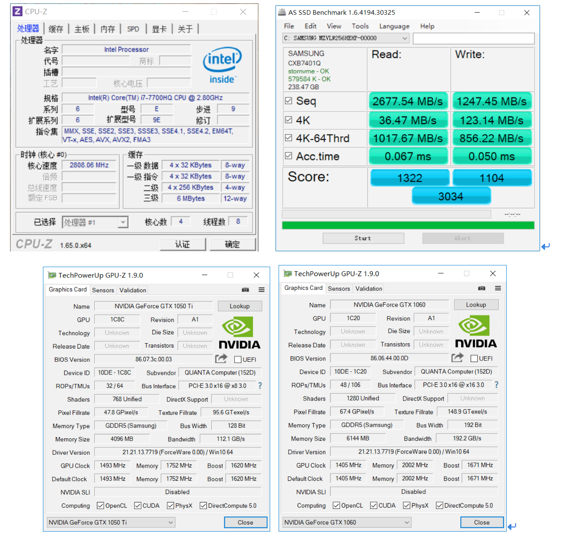Toggle PhysX checkbox in GTX 1050 Ti window
574x535 pixels.
[170, 506]
